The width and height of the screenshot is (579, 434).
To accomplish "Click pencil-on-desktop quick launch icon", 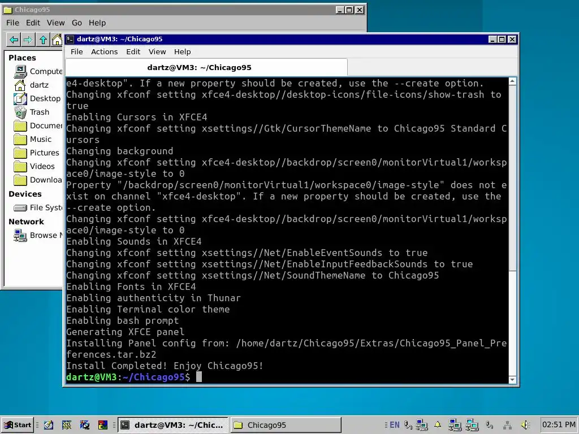I will pyautogui.click(x=49, y=425).
